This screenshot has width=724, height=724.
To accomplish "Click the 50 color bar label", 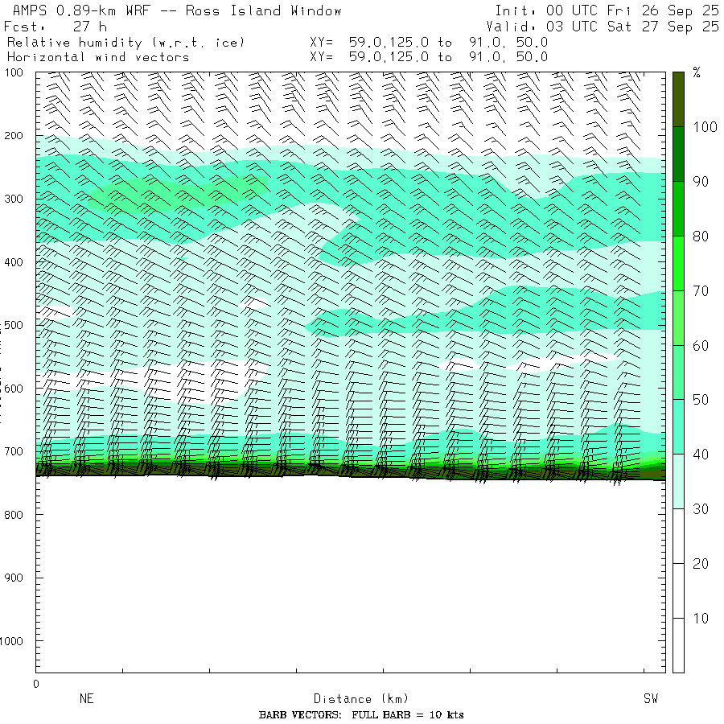I will [701, 401].
